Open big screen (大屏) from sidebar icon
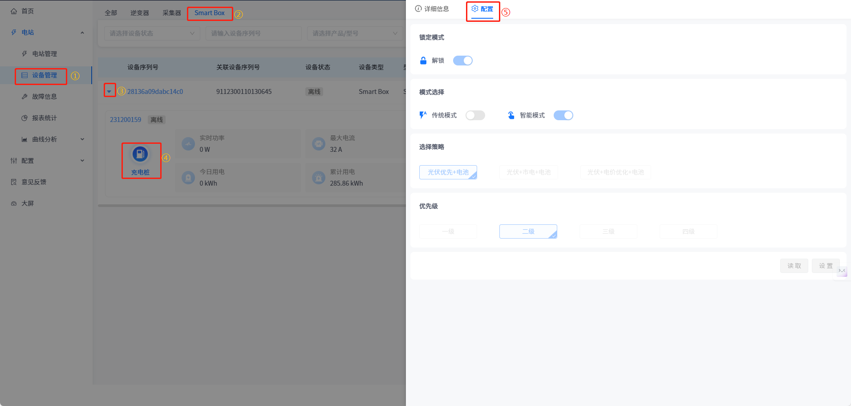 (14, 203)
